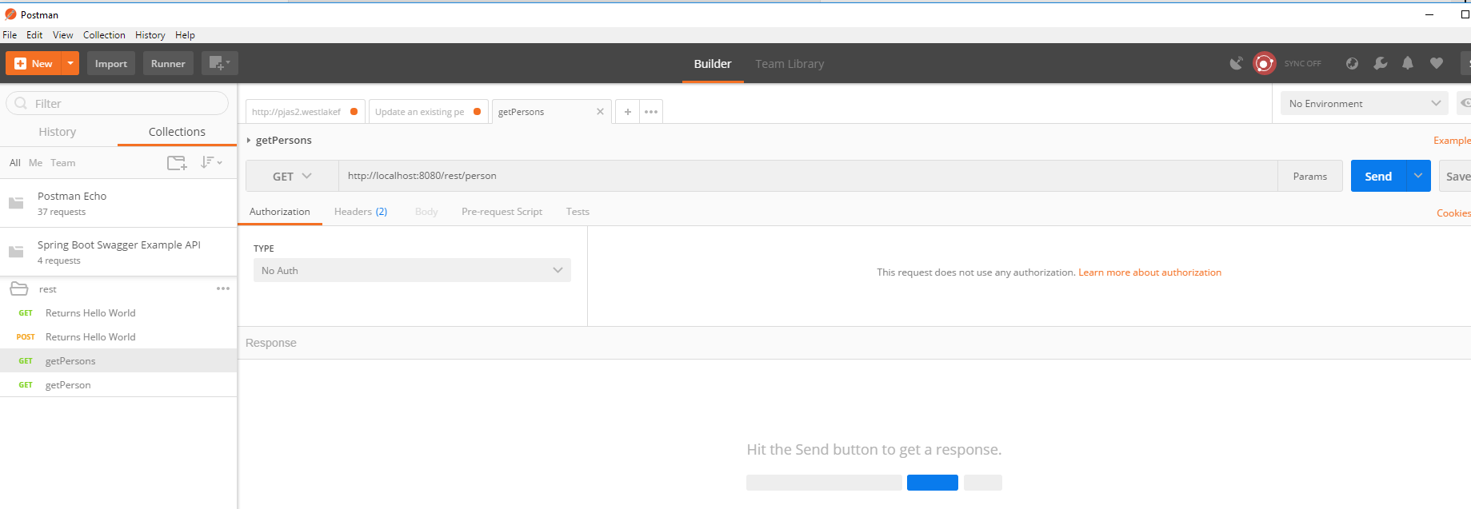The height and width of the screenshot is (509, 1471).
Task: Add a new request tab
Action: coord(628,112)
